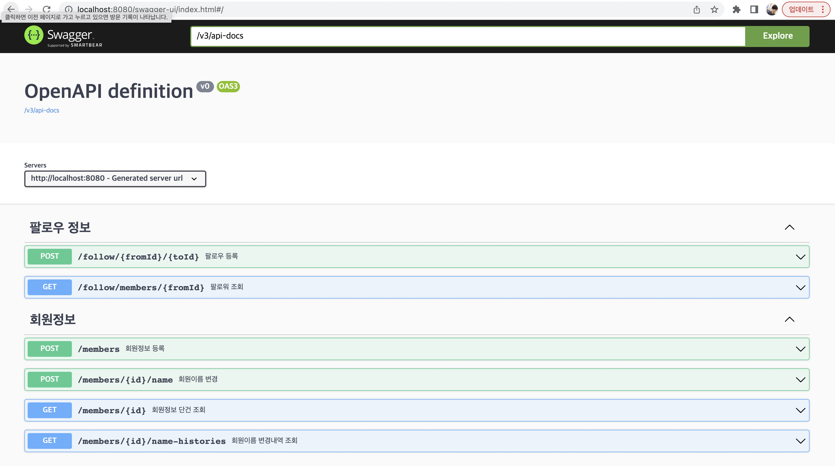
Task: Collapse the 회원정보 section
Action: (789, 319)
